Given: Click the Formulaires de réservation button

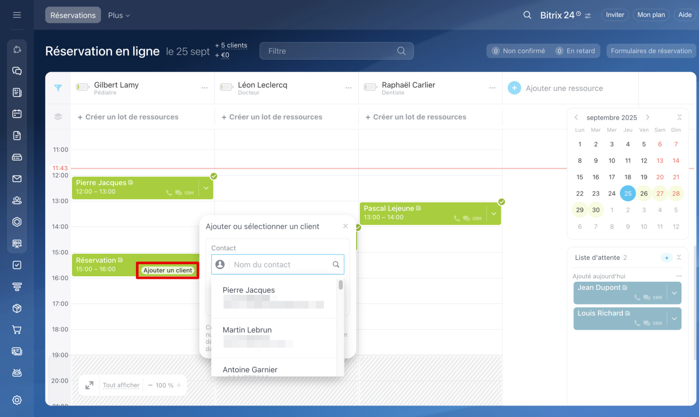Looking at the screenshot, I should click(x=651, y=51).
